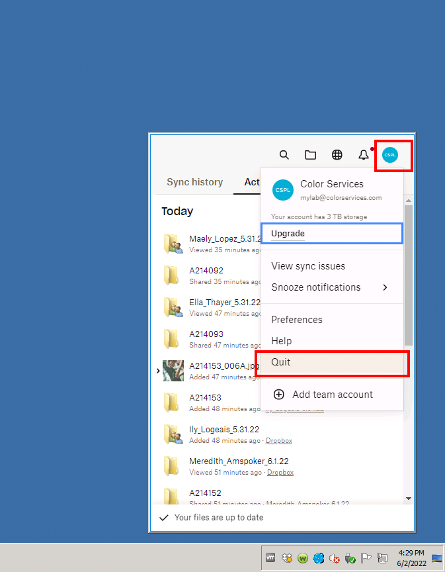Screen dimensions: 445x572
Task: Click the Dropbox system tray icon
Action: pyautogui.click(x=287, y=558)
